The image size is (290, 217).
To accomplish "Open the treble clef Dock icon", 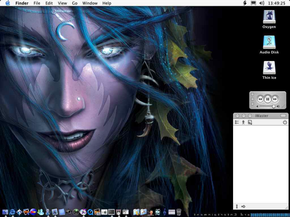I will coord(165,212).
